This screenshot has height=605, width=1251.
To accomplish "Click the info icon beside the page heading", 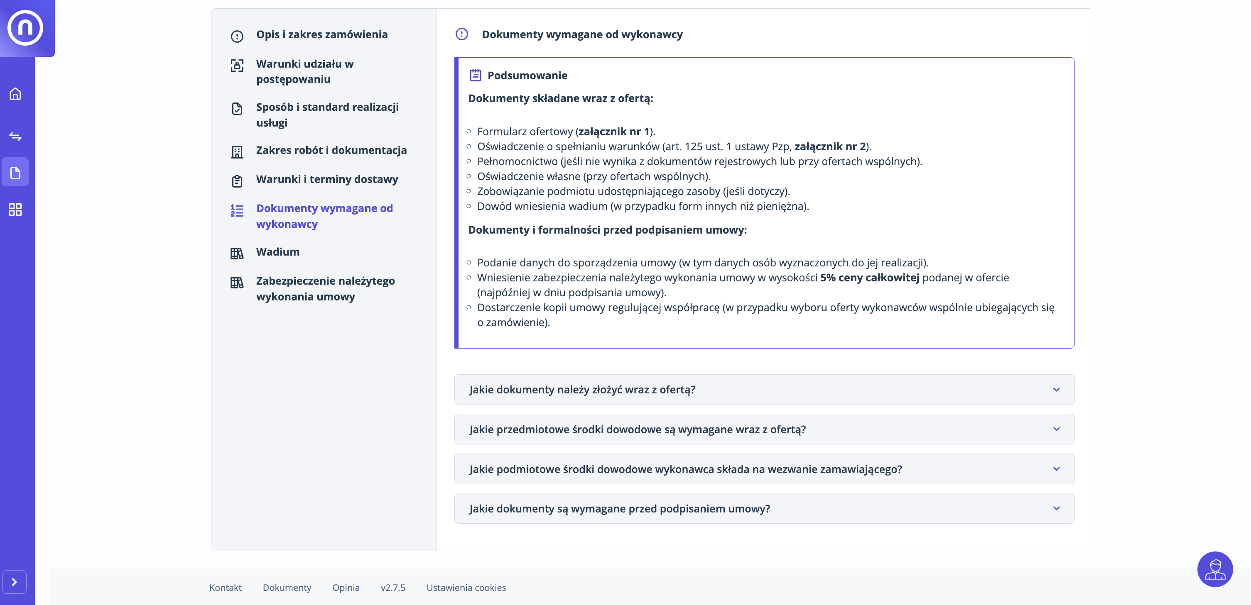I will point(461,34).
